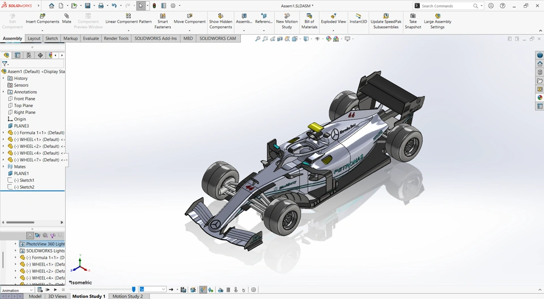Activate the Move Component tool
The height and width of the screenshot is (299, 544).
pos(189,19)
